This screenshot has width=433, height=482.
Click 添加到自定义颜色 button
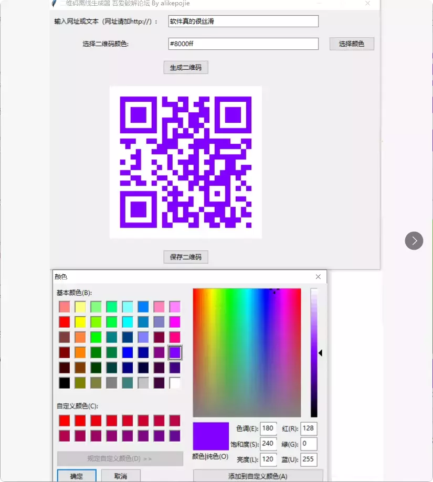coord(258,476)
